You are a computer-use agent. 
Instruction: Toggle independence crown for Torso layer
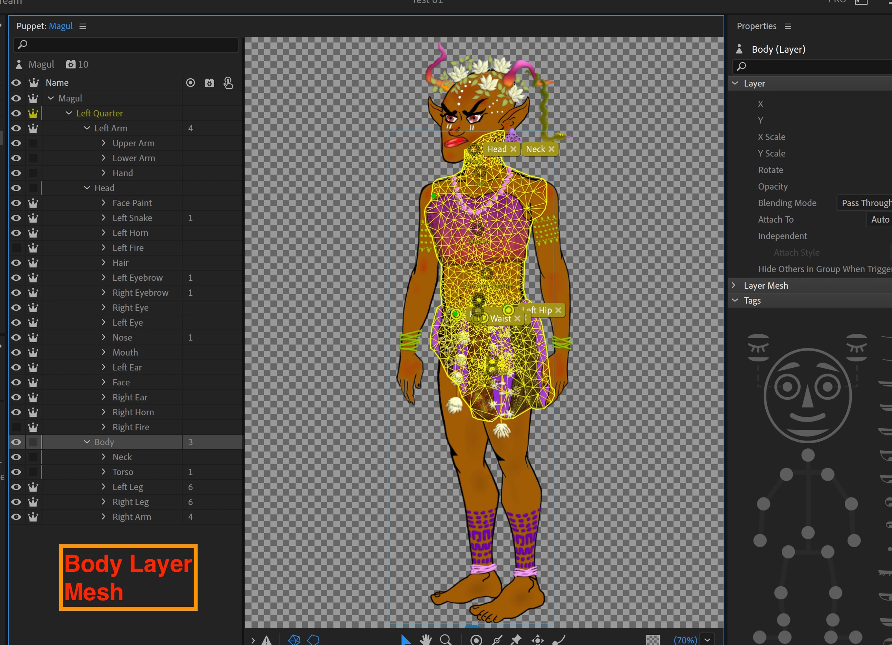click(x=33, y=472)
